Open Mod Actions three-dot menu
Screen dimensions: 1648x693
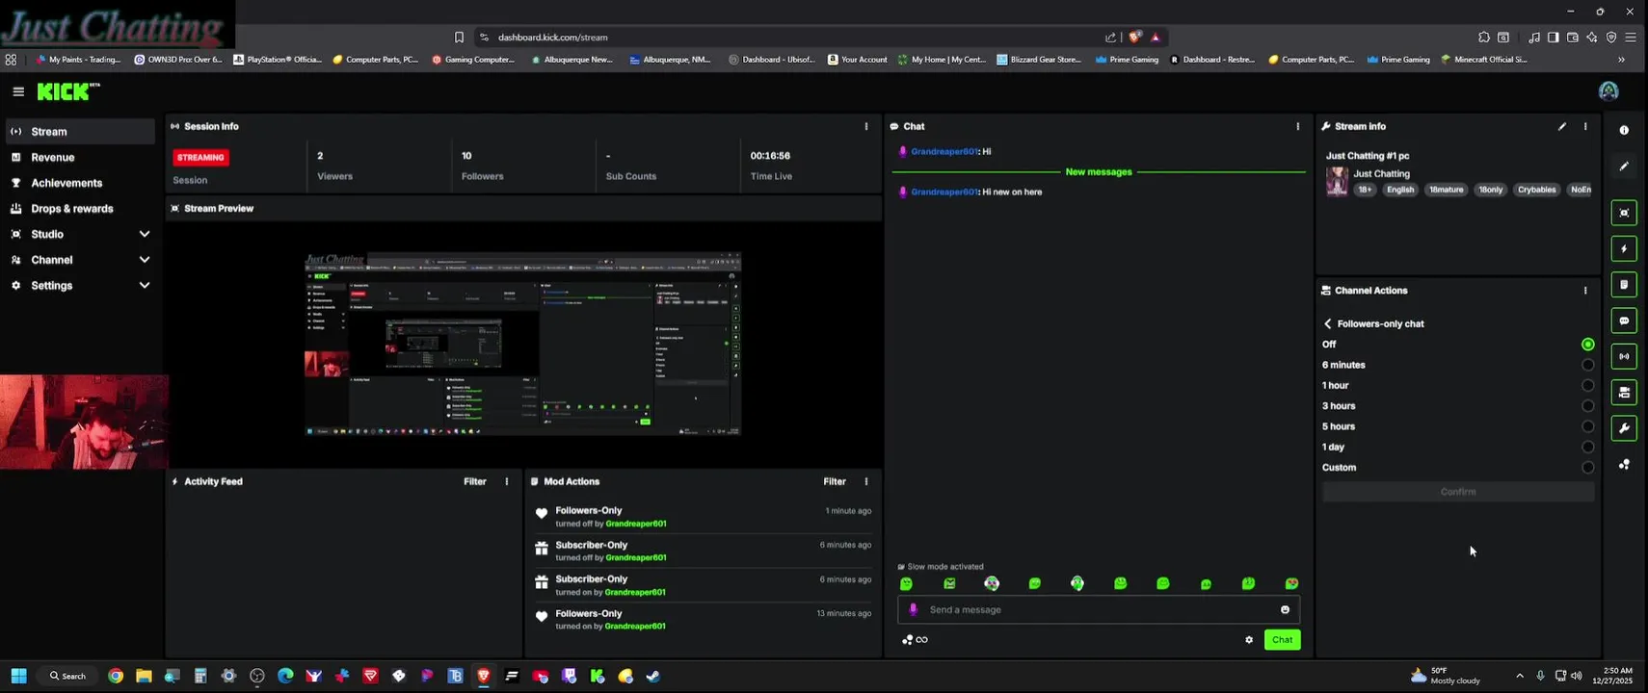pos(866,481)
